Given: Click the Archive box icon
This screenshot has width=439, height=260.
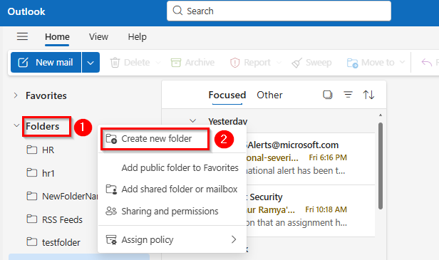Looking at the screenshot, I should click(x=176, y=63).
